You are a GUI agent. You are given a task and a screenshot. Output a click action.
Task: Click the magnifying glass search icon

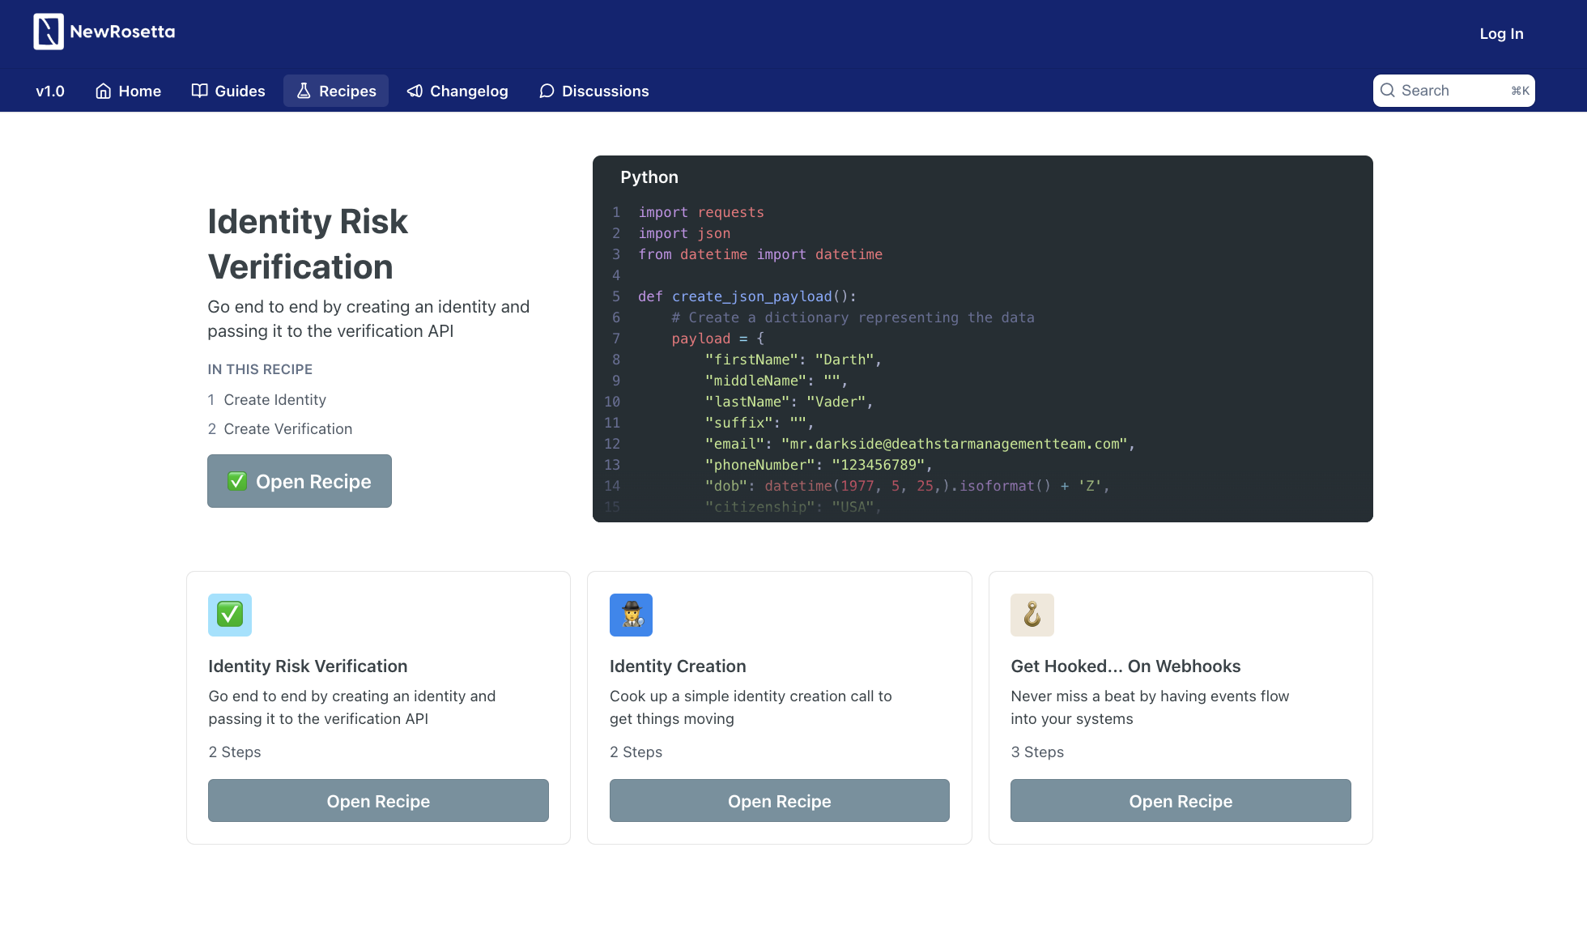coord(1388,91)
